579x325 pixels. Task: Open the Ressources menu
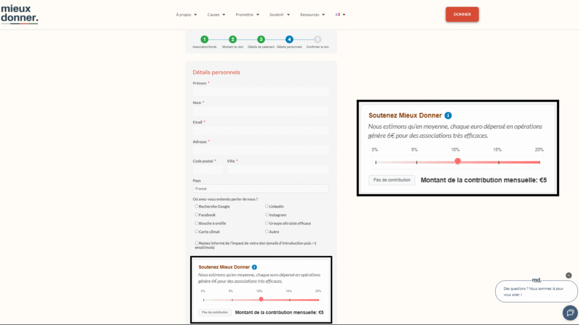tap(312, 15)
